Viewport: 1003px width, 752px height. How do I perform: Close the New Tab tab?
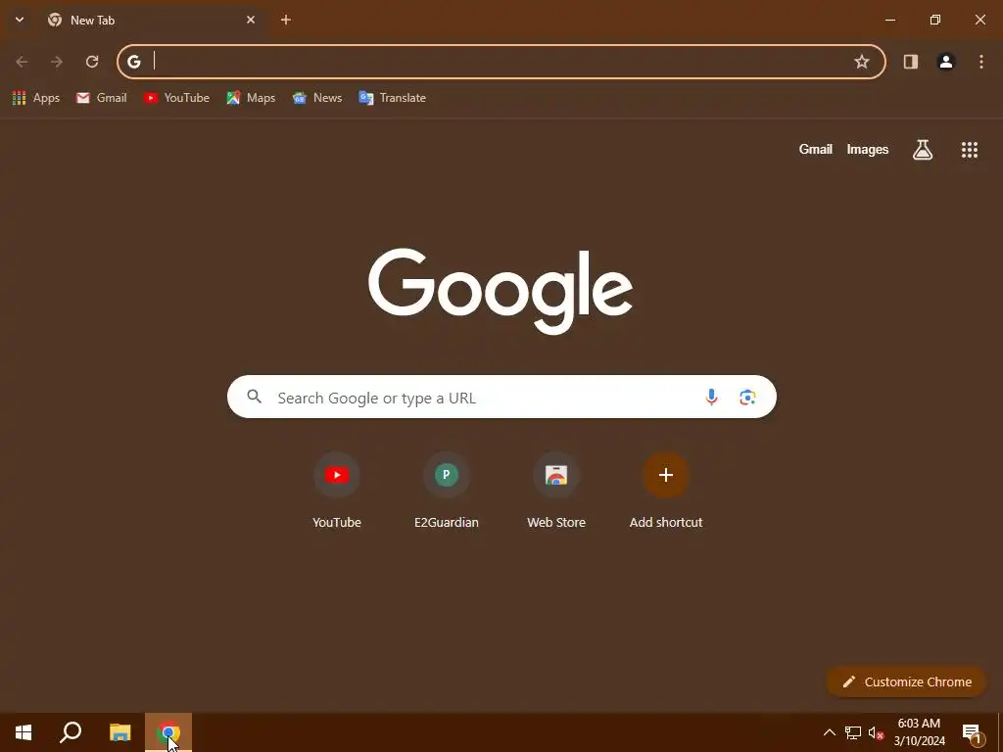(251, 20)
